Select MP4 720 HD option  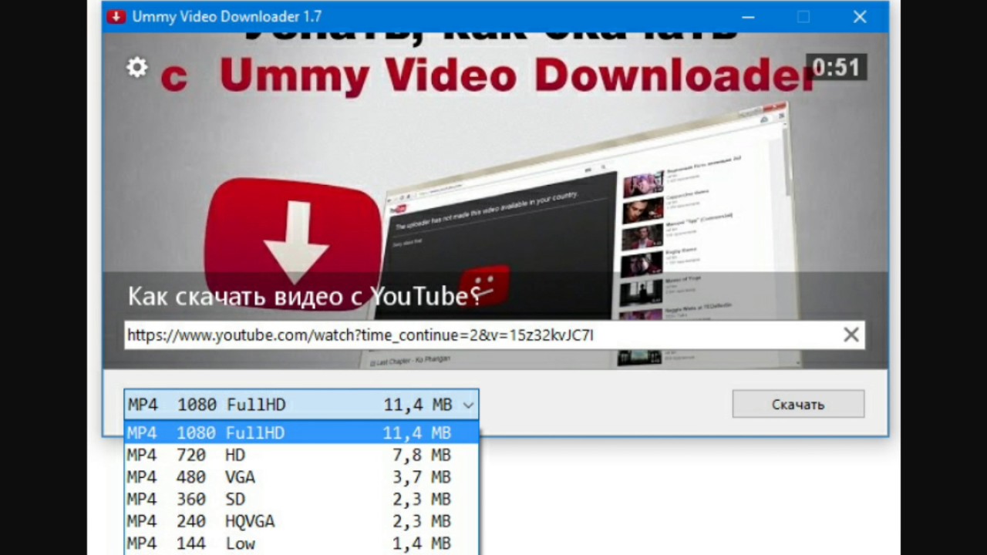coord(301,455)
